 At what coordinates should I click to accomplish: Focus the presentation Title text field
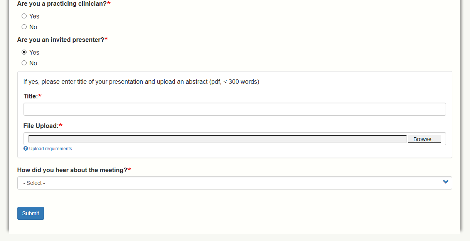tap(234, 109)
